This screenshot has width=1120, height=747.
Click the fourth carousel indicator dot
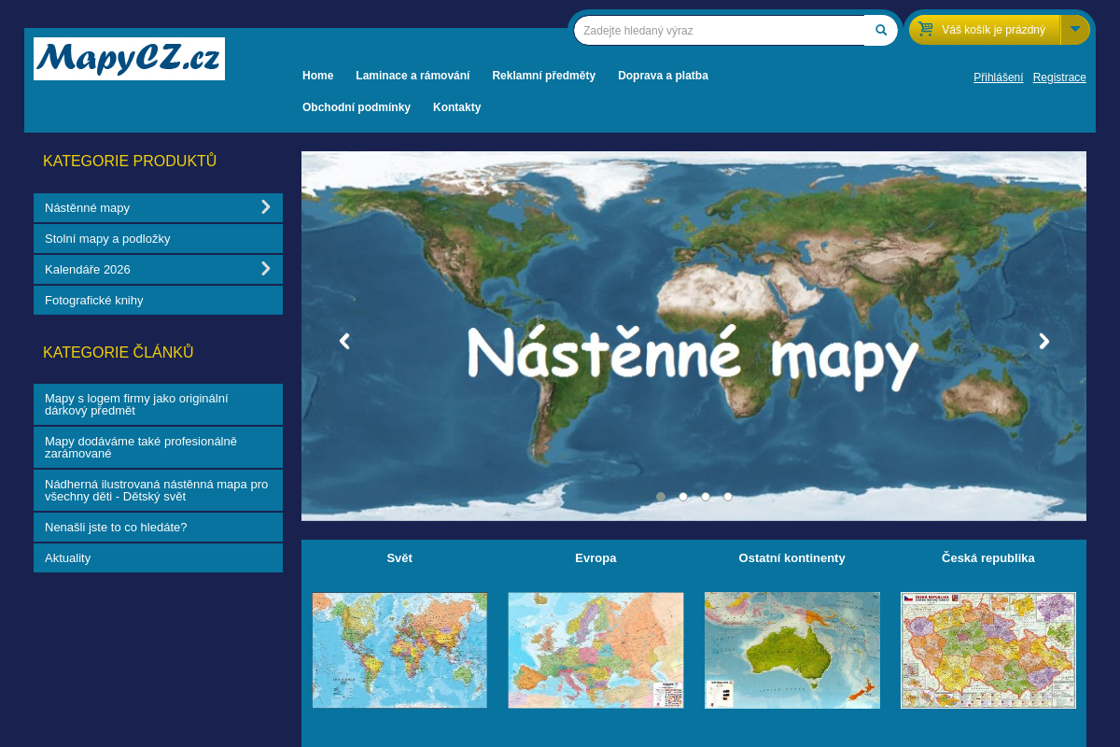click(728, 497)
